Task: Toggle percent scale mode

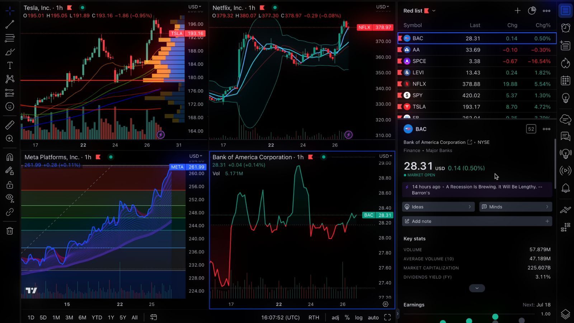Action: [347, 317]
